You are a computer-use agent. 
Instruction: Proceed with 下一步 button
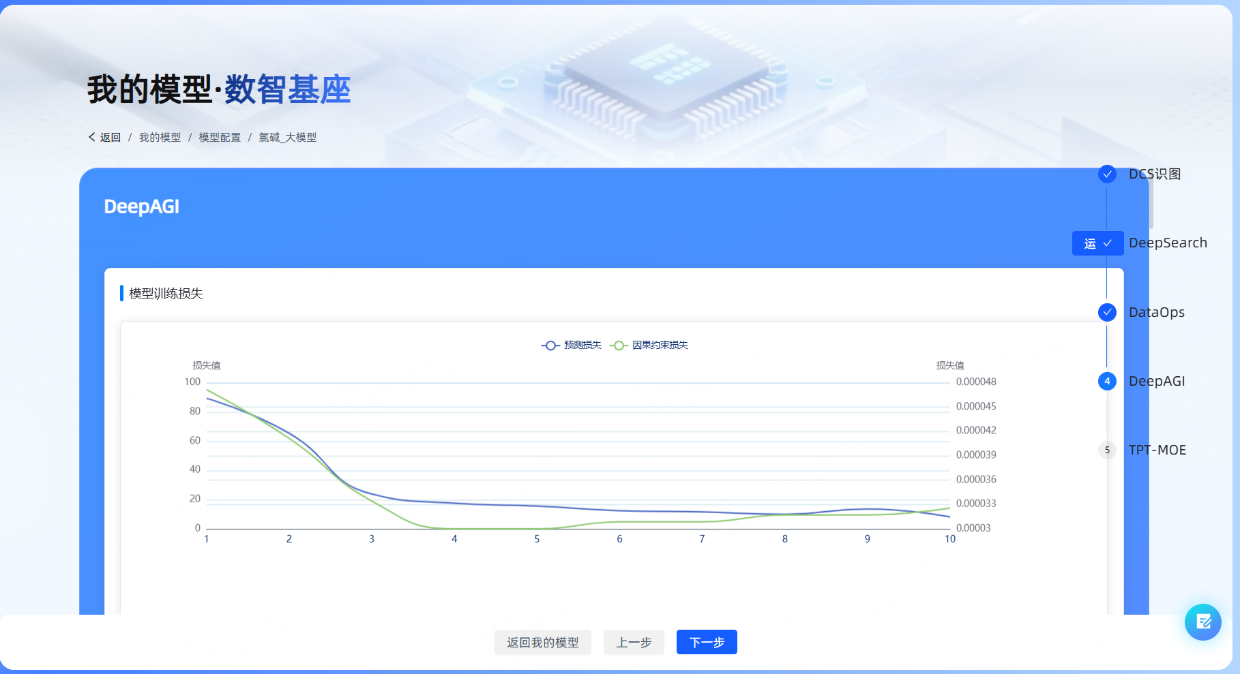[x=707, y=642]
